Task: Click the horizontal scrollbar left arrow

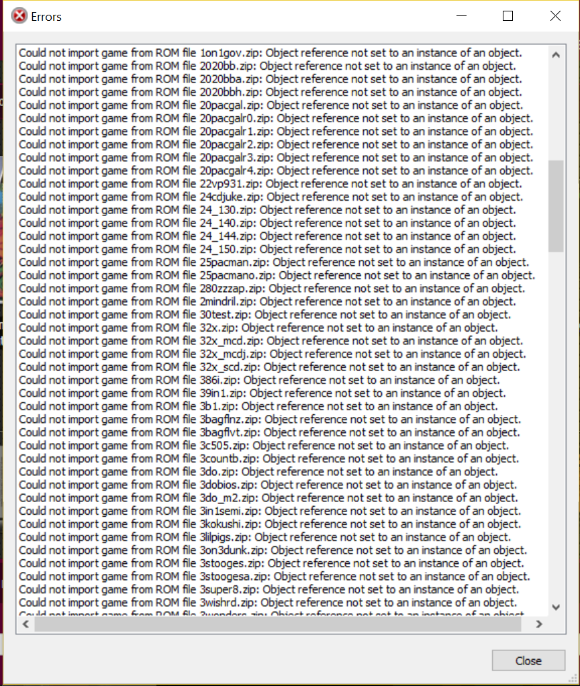Action: pyautogui.click(x=26, y=624)
